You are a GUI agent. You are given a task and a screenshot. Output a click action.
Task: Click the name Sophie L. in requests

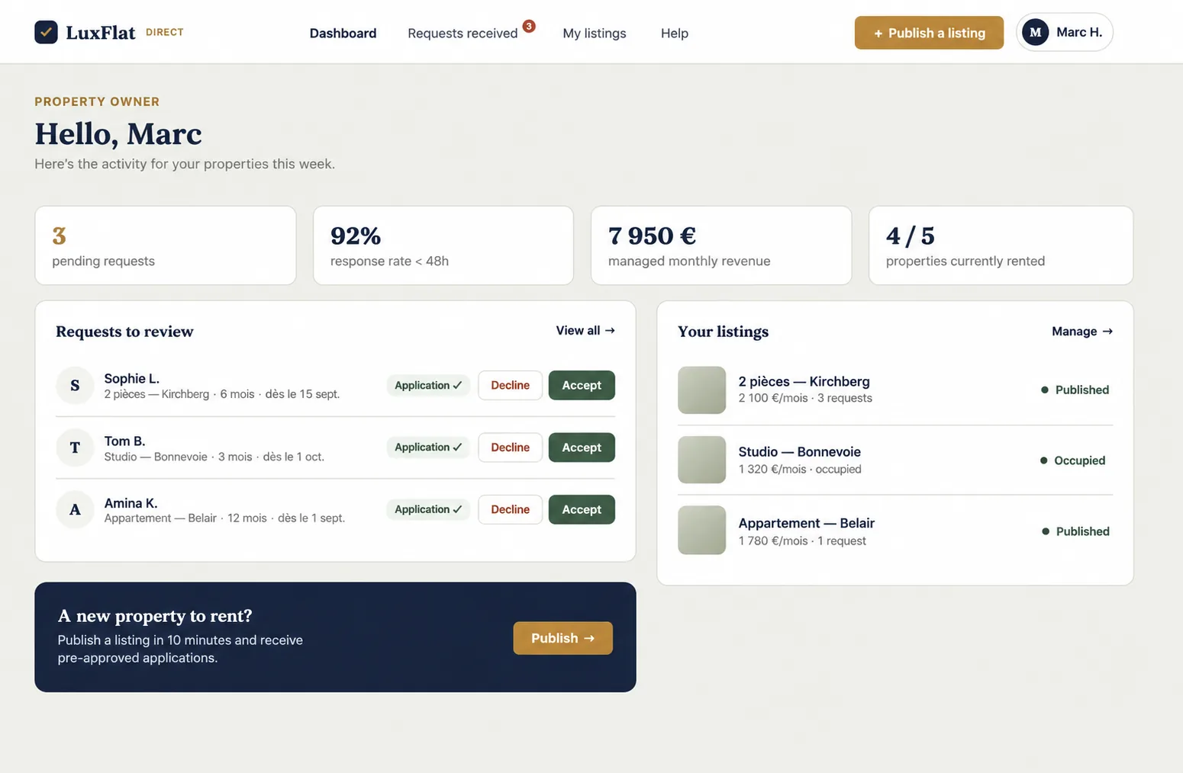click(x=131, y=378)
